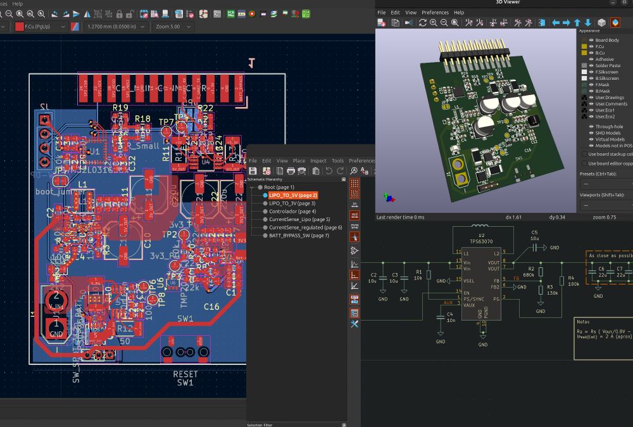Screen dimensions: 633x427
Task: Move board down arrow in 3D Viewer
Action: pos(588,23)
